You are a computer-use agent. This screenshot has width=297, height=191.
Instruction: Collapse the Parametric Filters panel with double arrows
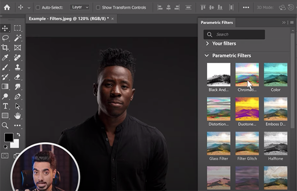pyautogui.click(x=284, y=23)
